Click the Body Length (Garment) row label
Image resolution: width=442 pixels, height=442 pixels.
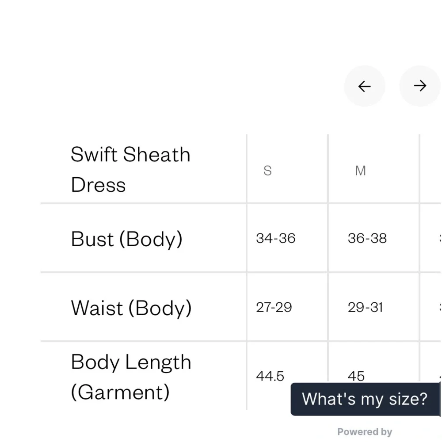click(131, 377)
